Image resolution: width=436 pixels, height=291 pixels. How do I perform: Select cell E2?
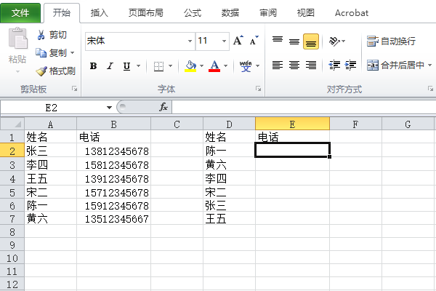292,151
